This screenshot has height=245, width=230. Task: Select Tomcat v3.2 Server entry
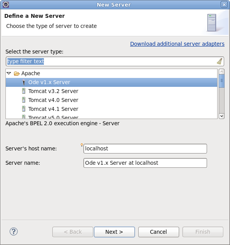click(112, 91)
